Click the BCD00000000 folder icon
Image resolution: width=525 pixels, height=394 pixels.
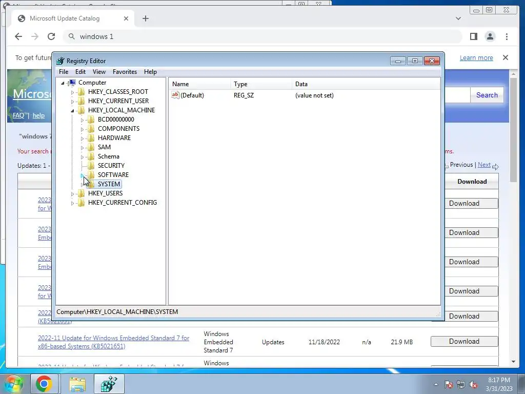(91, 119)
